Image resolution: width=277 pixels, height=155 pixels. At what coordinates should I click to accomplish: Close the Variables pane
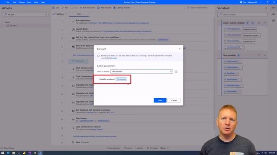[266, 8]
